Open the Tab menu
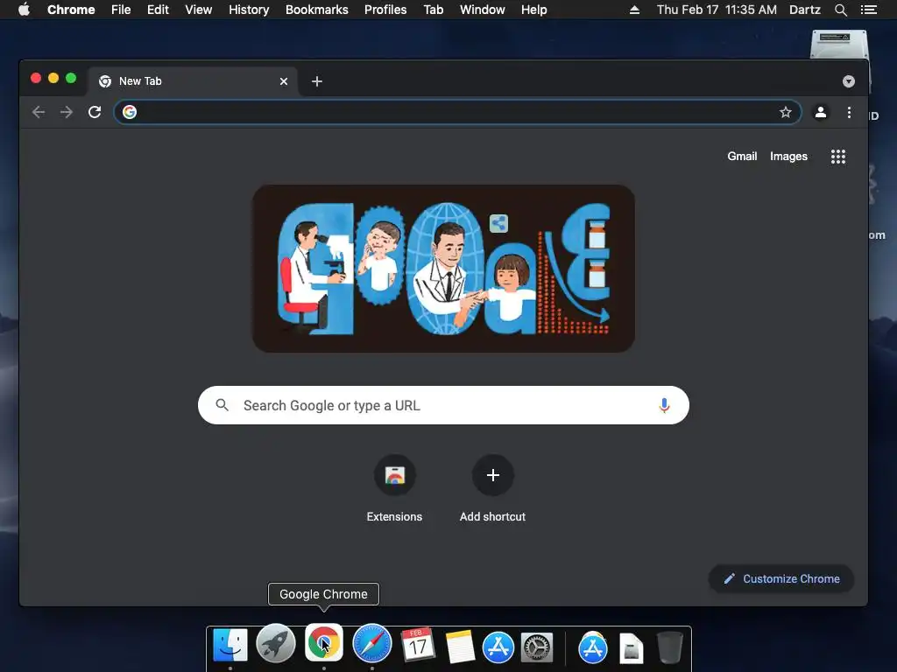 pos(434,10)
